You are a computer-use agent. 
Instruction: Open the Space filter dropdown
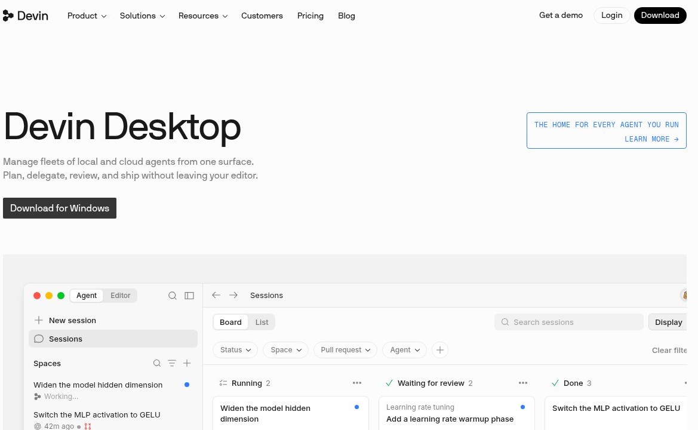click(x=286, y=350)
